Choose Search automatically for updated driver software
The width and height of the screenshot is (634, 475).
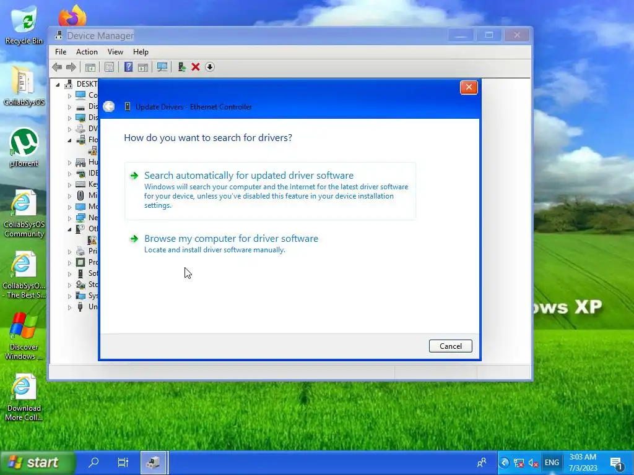[x=270, y=190]
